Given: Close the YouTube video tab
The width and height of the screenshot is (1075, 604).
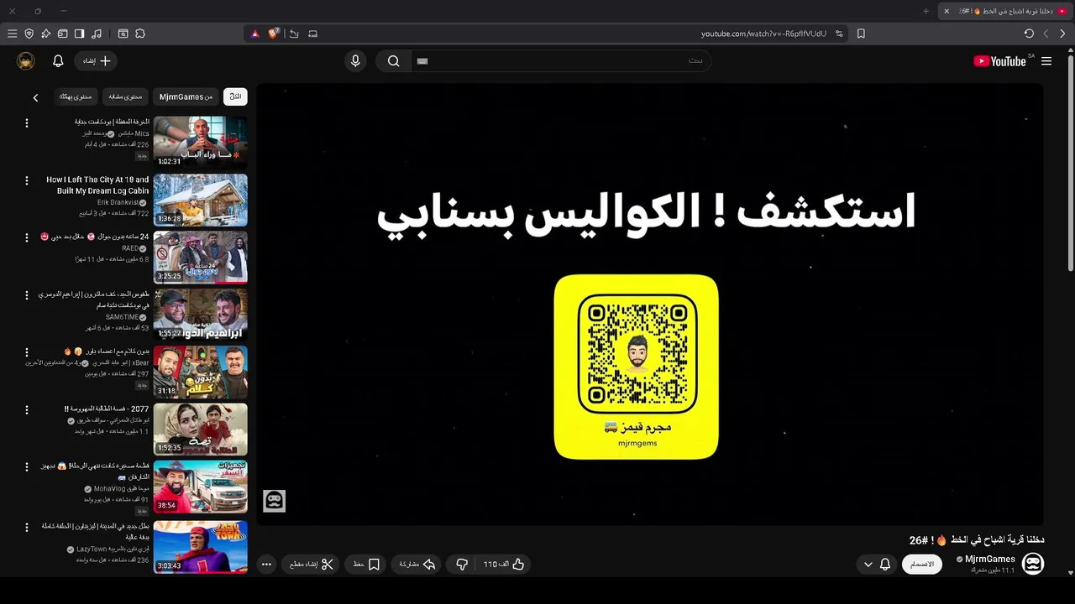Looking at the screenshot, I should click(947, 11).
